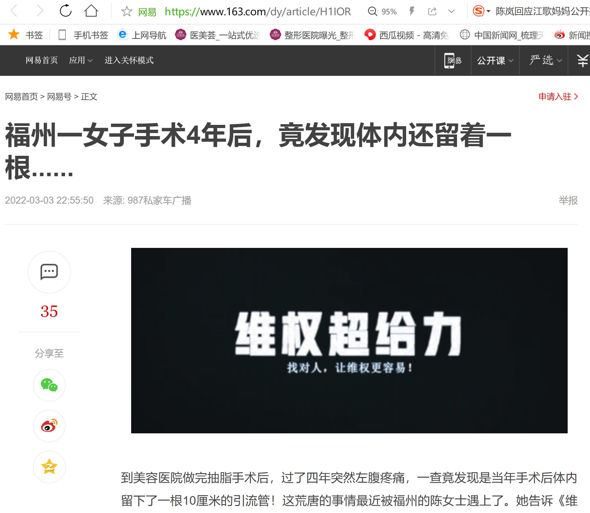590x513 pixels.
Task: Click the 举报 report link
Action: (x=568, y=200)
